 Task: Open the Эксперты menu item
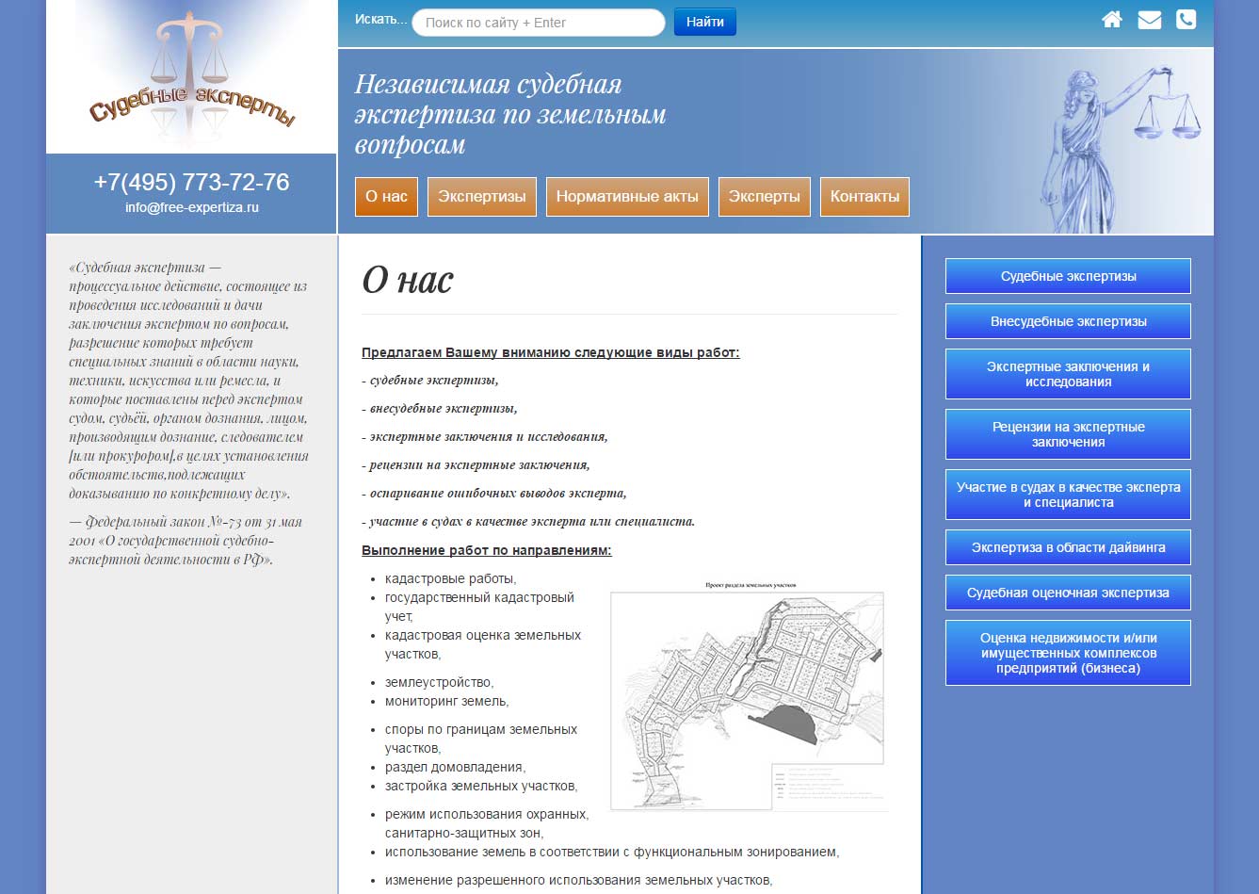pos(765,197)
